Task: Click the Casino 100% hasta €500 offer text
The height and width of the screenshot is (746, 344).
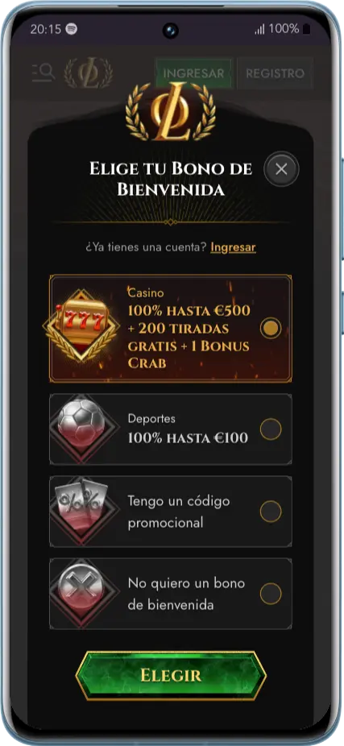Action: (189, 328)
